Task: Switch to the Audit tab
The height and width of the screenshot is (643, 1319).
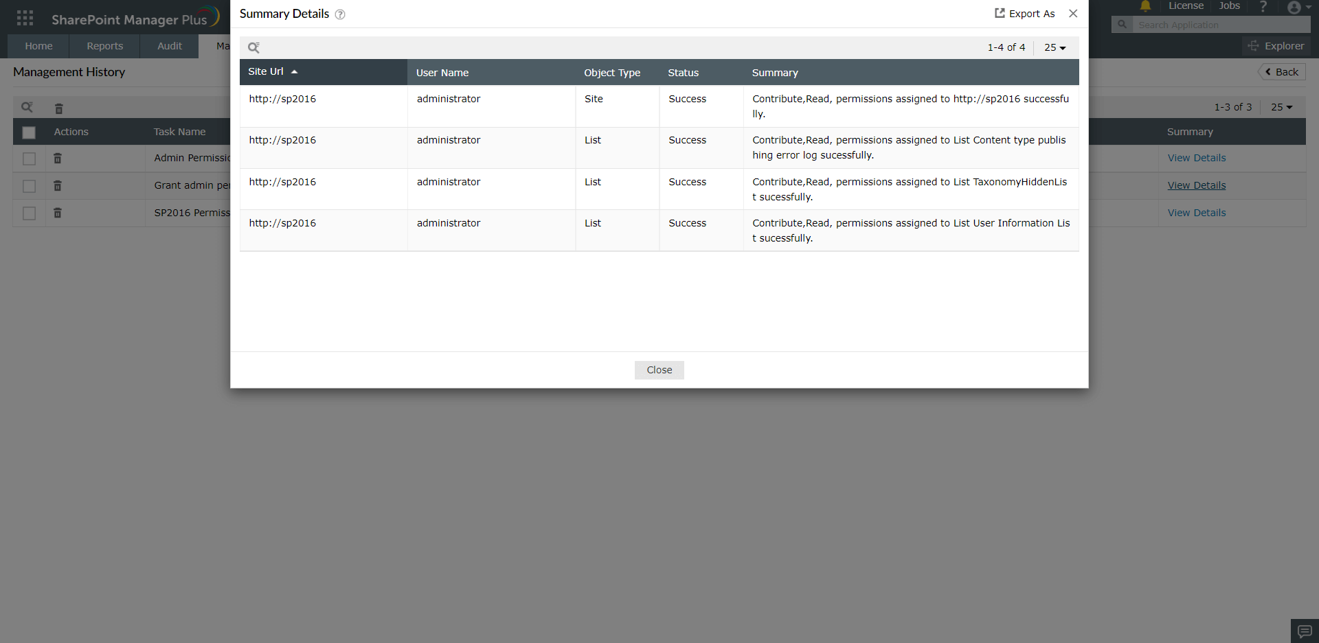Action: pyautogui.click(x=170, y=46)
